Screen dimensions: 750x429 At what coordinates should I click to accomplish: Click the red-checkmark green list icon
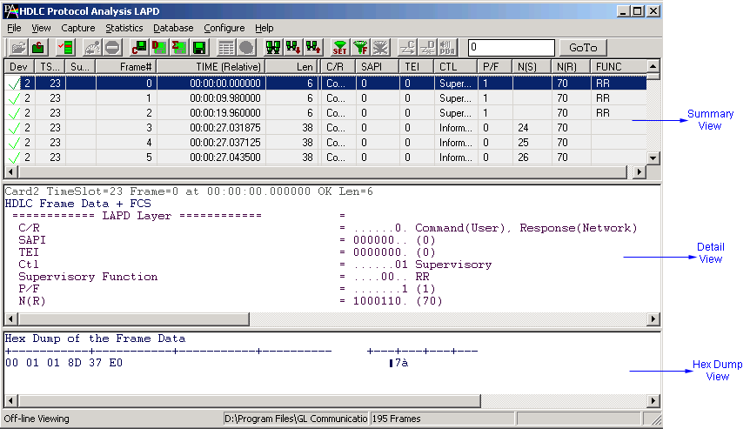[x=65, y=48]
